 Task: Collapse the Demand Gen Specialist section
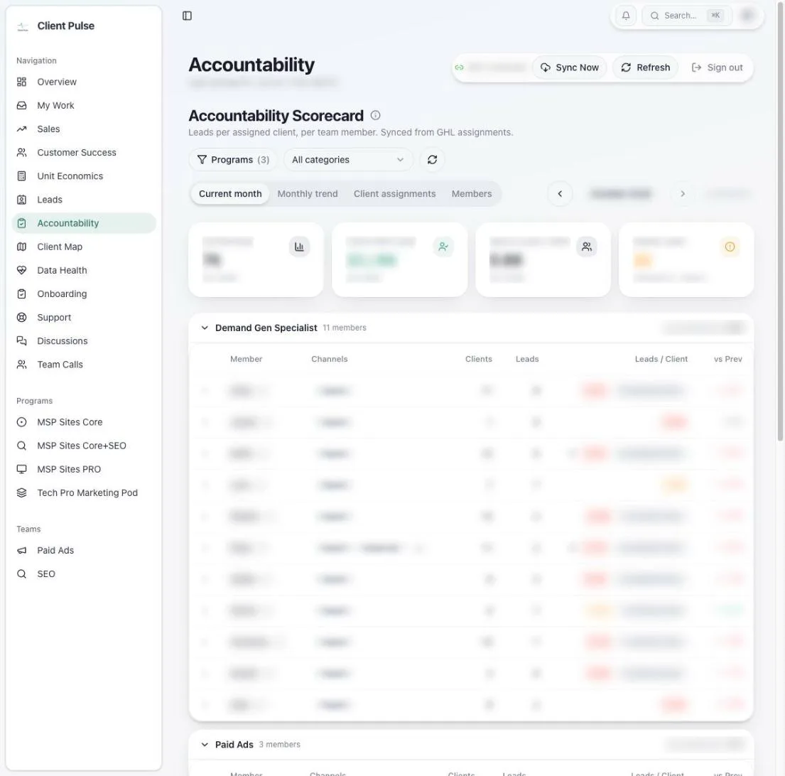[x=205, y=328]
